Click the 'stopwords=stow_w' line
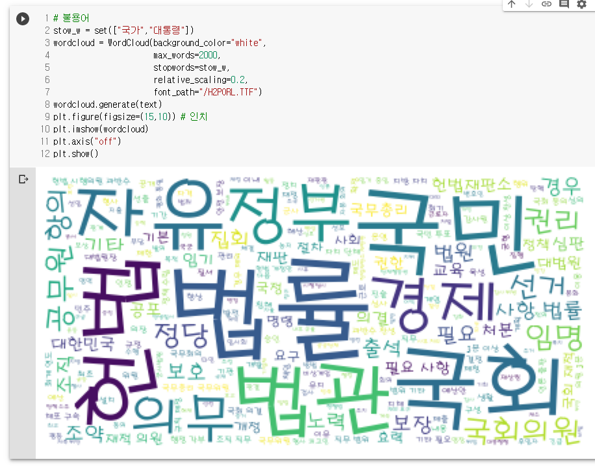595x466 pixels. [191, 67]
